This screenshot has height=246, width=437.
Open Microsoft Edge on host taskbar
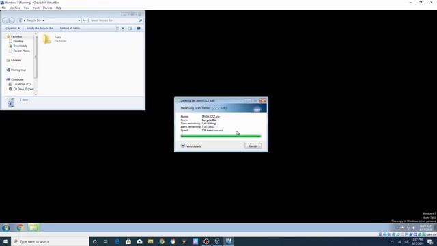pyautogui.click(x=117, y=241)
